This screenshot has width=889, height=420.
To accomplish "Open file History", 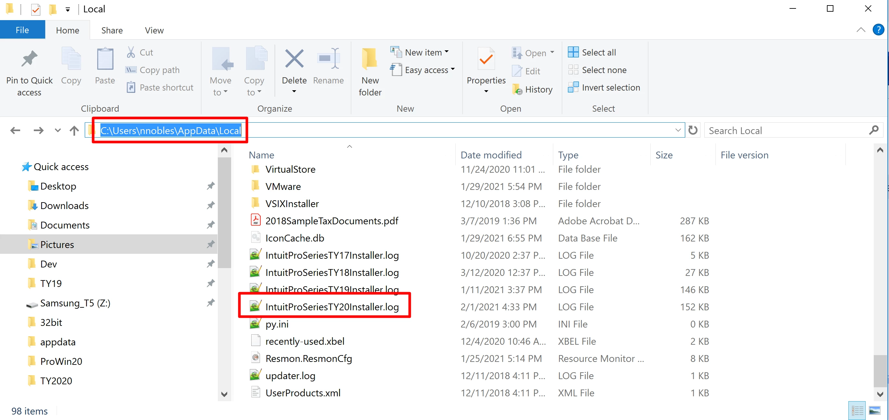I will [532, 89].
